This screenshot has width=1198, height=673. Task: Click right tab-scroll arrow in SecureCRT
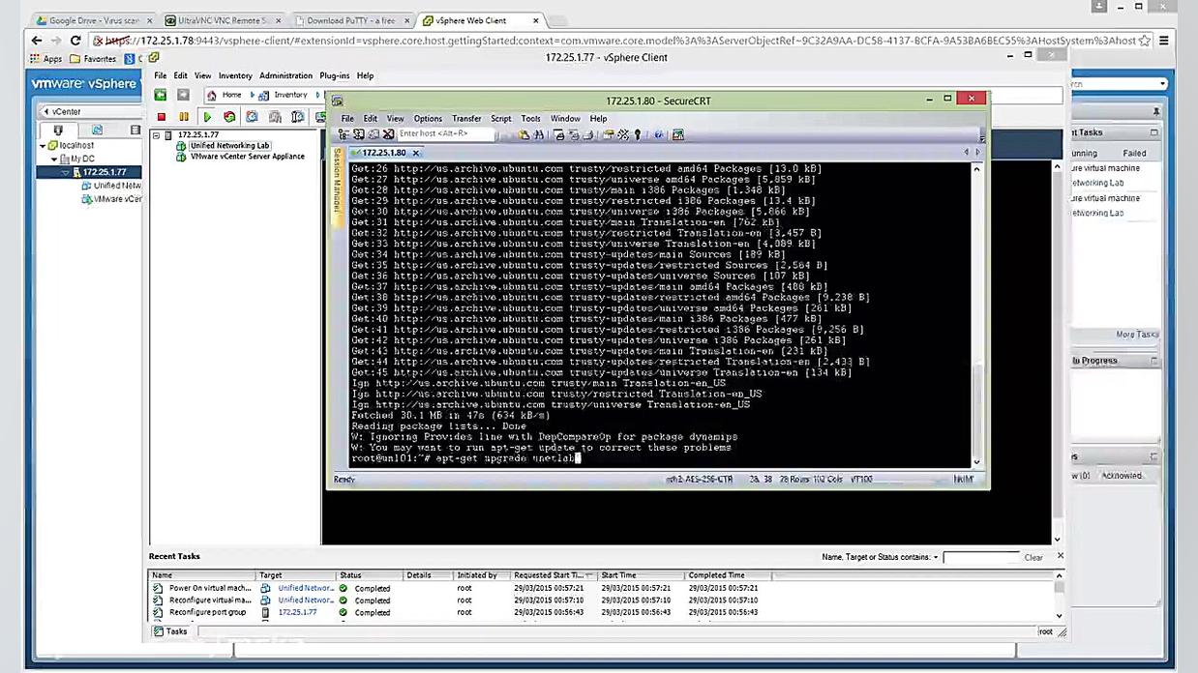click(977, 153)
